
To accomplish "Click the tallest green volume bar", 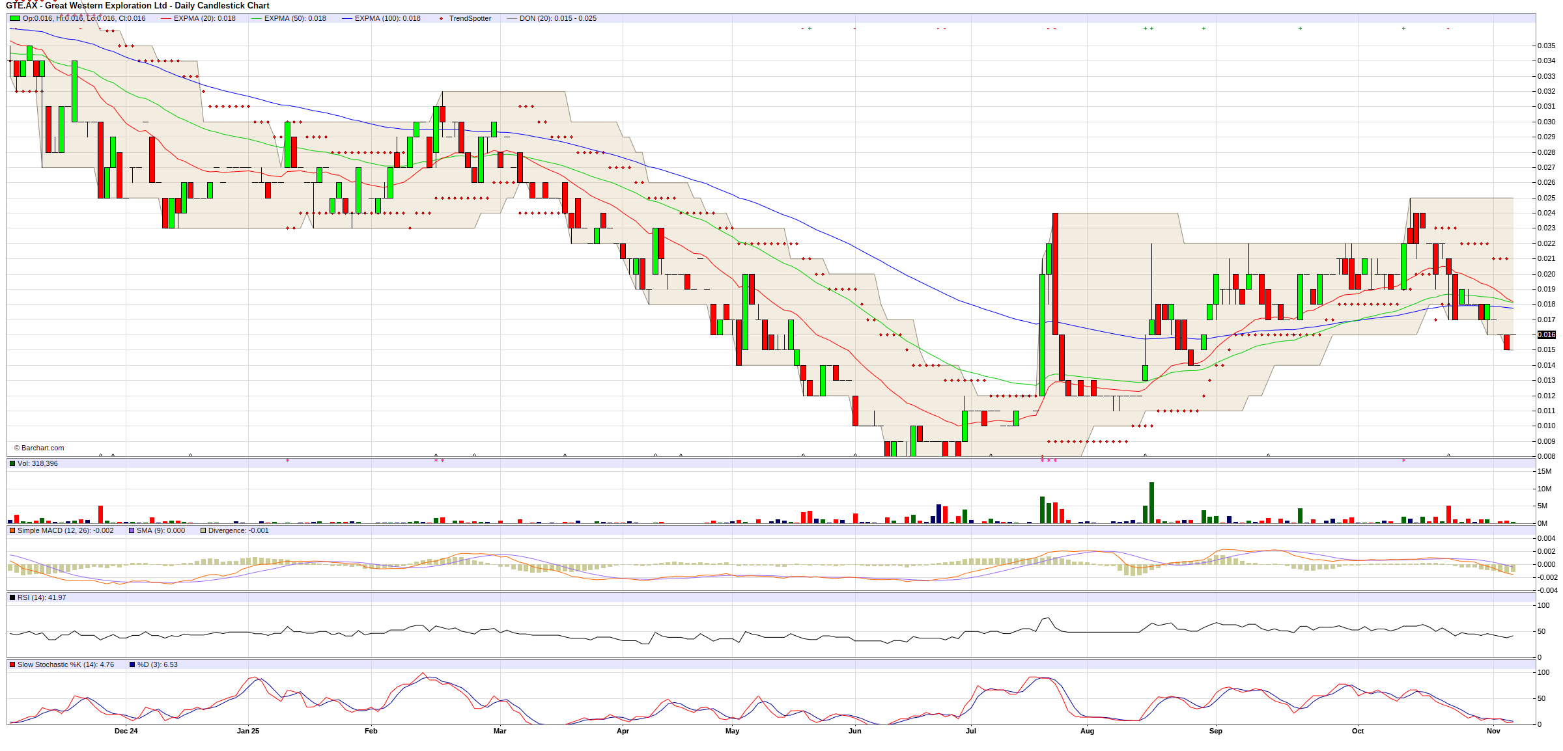I will pos(1151,502).
